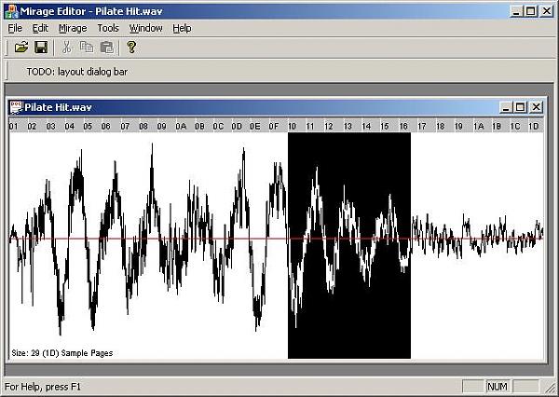559x397 pixels.
Task: Click 'For Help, press F1' status text
Action: 43,387
